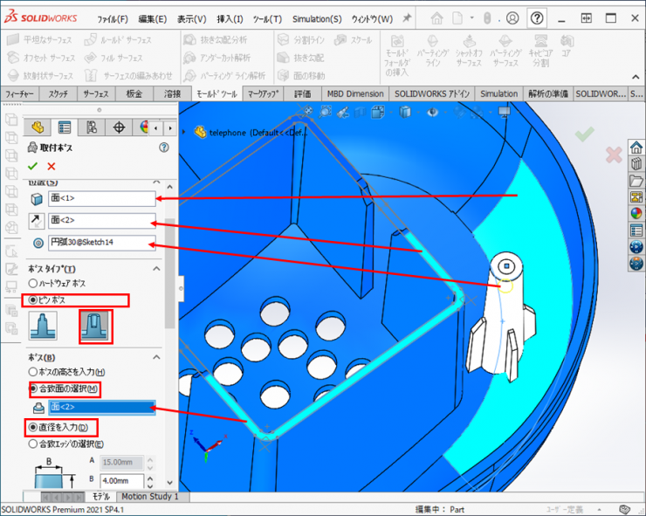Confirm the mounting boss with green checkmark
The width and height of the screenshot is (646, 516).
(32, 166)
